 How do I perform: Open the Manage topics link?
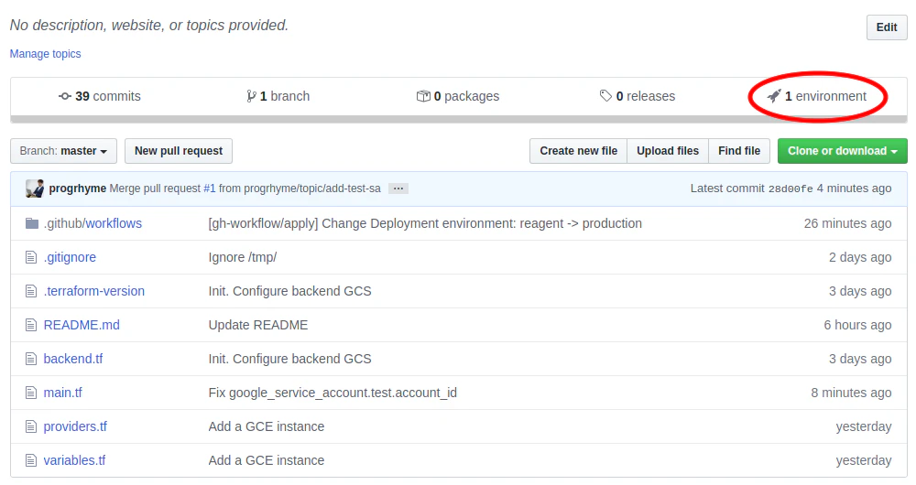[46, 54]
